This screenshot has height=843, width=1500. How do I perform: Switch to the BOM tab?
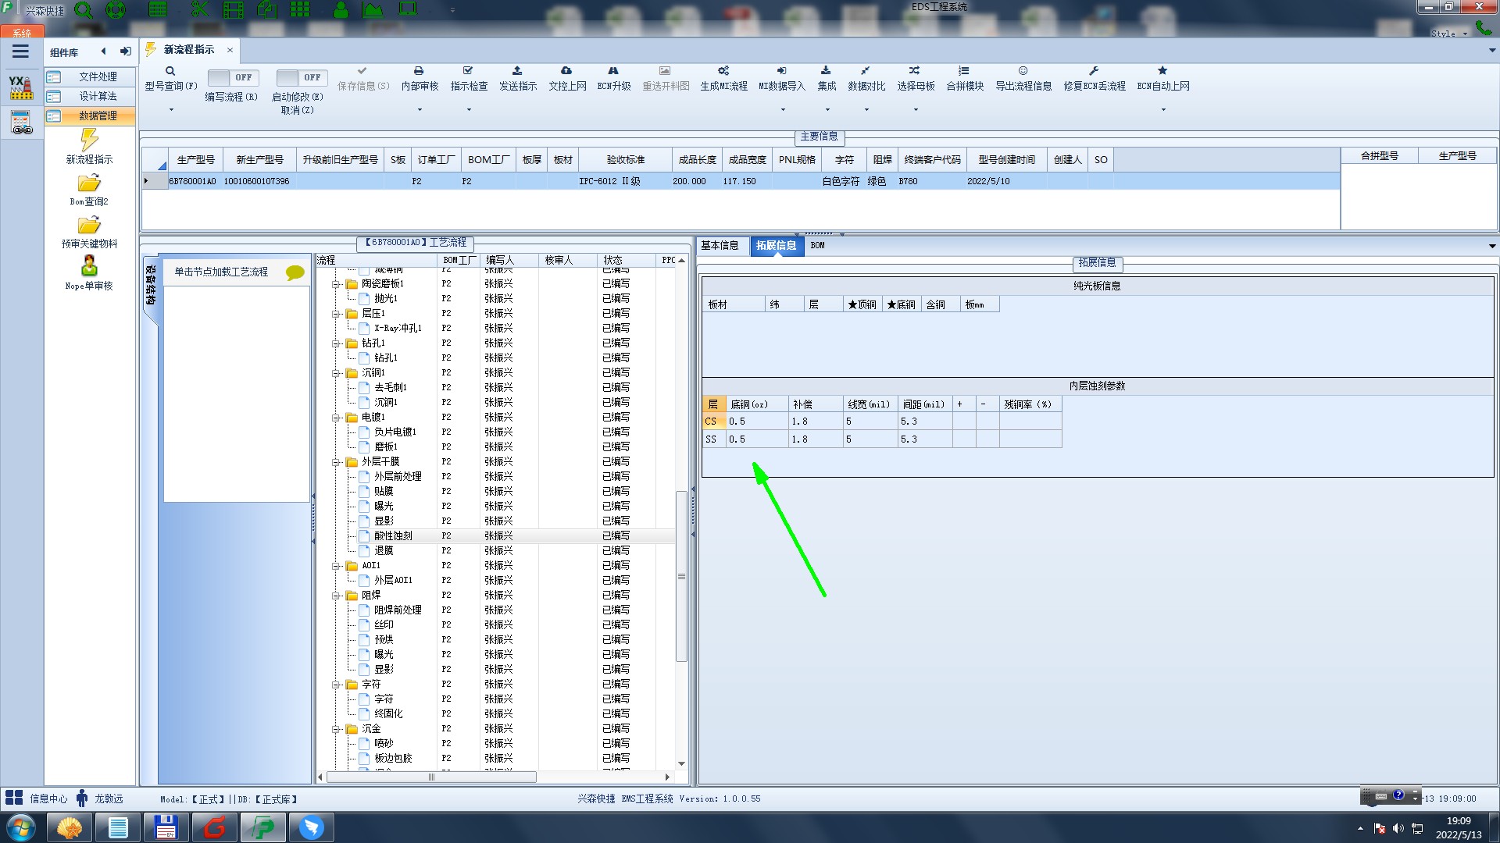point(817,245)
